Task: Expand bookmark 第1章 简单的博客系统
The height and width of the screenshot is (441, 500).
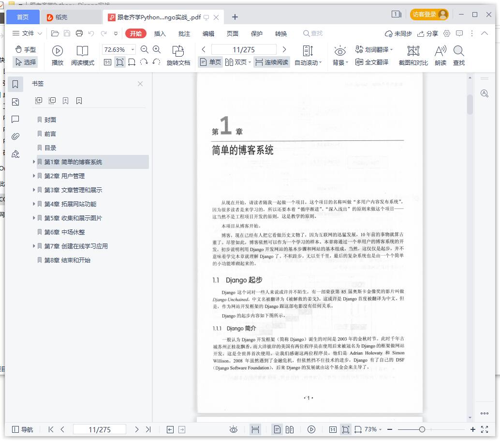Action: pyautogui.click(x=34, y=162)
